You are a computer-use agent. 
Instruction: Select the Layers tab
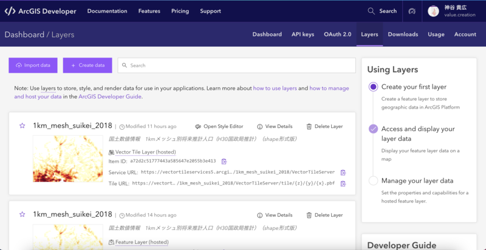coord(369,35)
